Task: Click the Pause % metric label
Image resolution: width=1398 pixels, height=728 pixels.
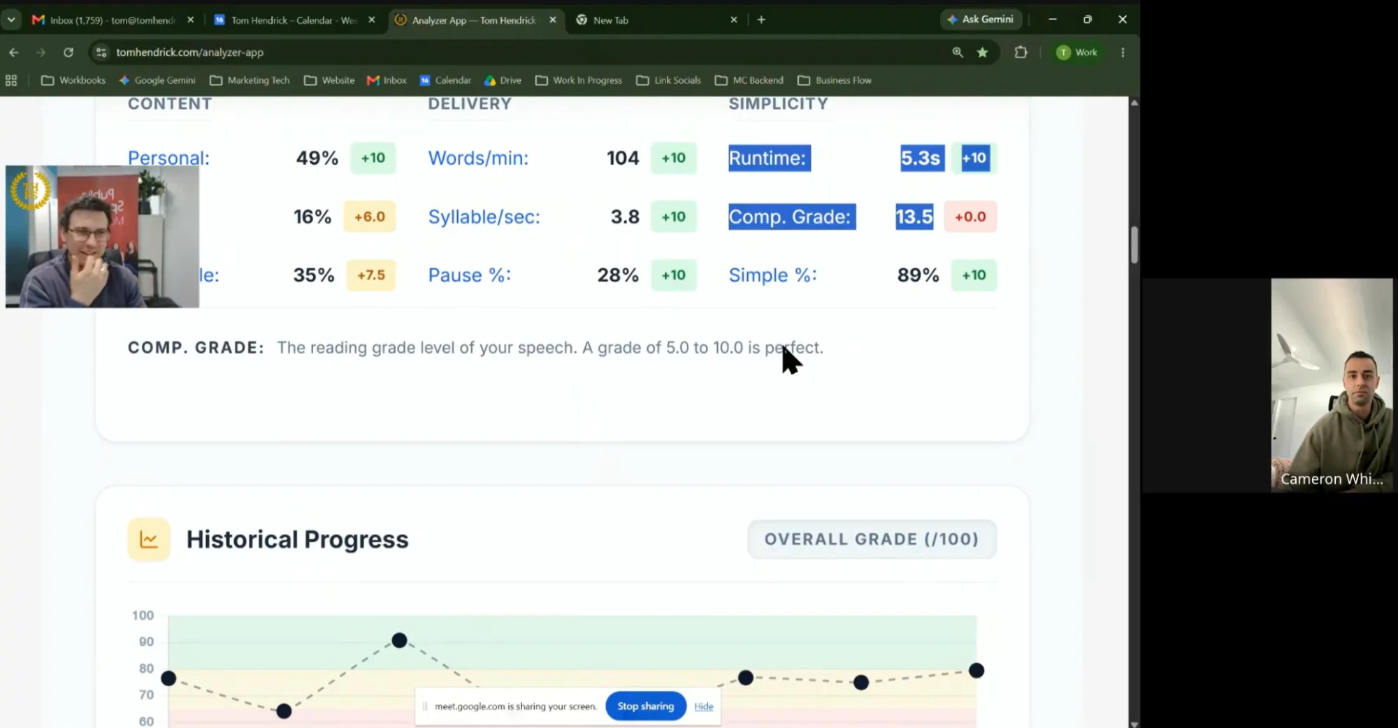Action: [x=469, y=275]
